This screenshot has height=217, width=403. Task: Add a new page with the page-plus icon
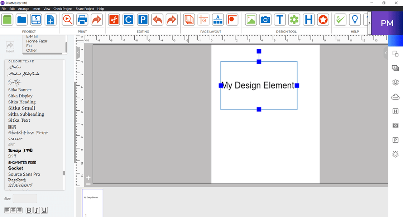click(51, 20)
